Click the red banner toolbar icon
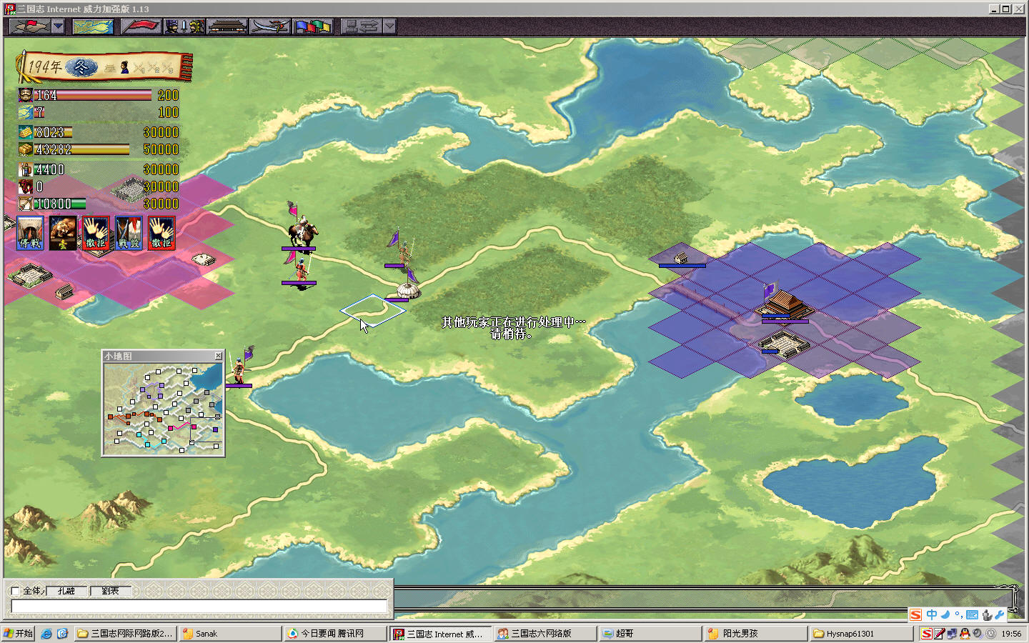The image size is (1029, 643). [x=141, y=26]
